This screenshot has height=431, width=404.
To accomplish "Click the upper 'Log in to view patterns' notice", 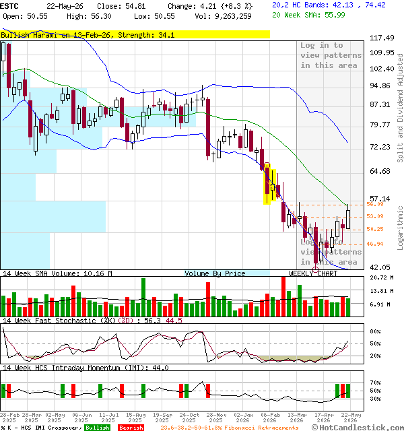I will pos(331,55).
